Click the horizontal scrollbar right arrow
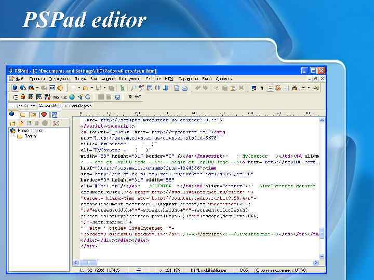 click(x=316, y=262)
